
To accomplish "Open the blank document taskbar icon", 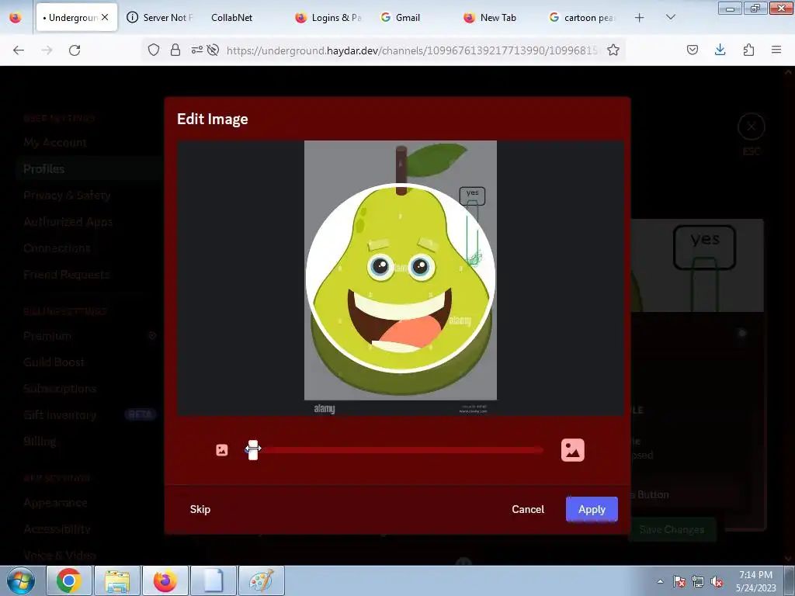I will tap(214, 580).
